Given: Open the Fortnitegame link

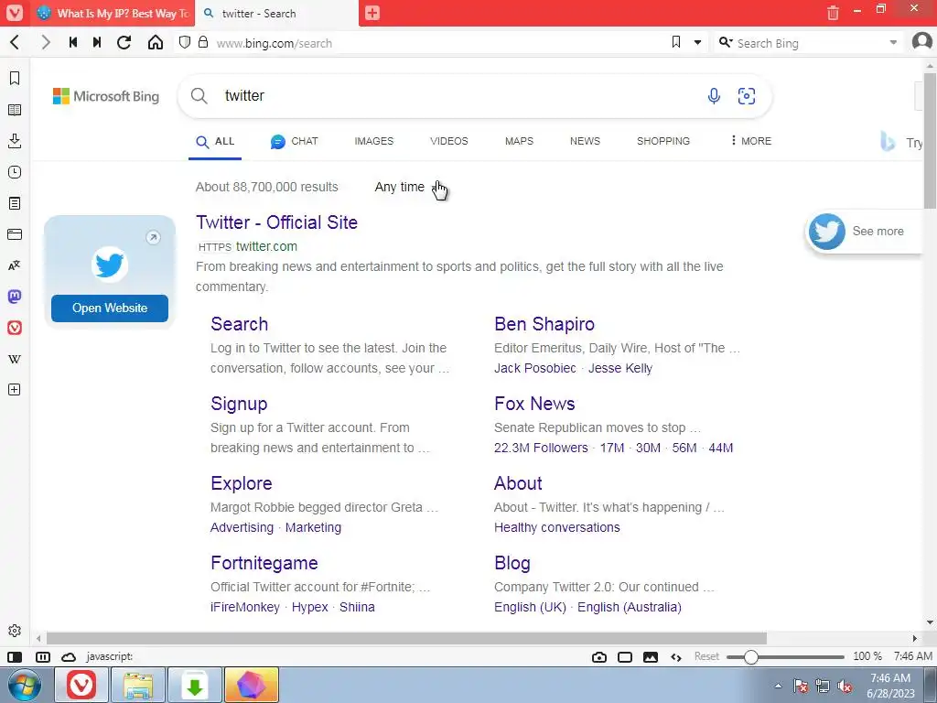Looking at the screenshot, I should point(264,563).
